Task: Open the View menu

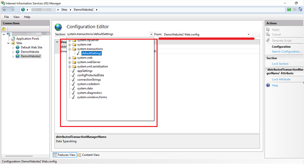Action: pyautogui.click(x=16, y=17)
